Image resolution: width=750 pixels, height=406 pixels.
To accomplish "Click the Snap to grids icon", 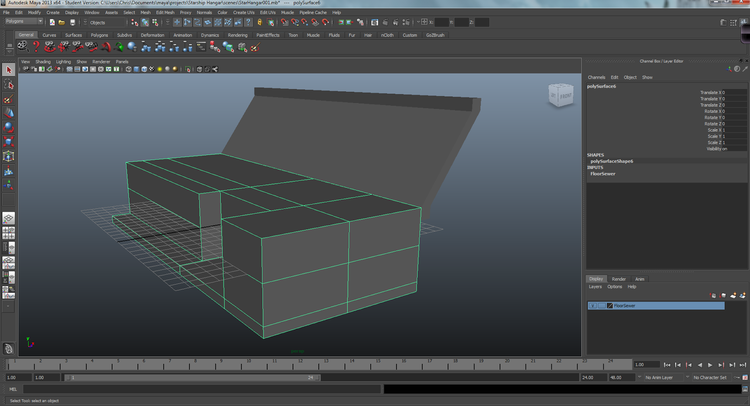I will 285,22.
